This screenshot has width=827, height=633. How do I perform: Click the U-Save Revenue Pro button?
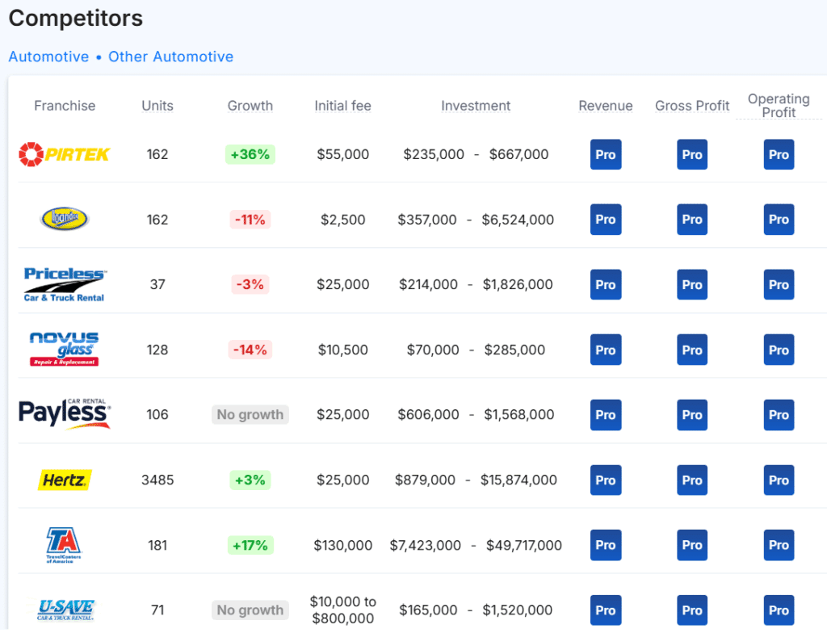pyautogui.click(x=606, y=610)
